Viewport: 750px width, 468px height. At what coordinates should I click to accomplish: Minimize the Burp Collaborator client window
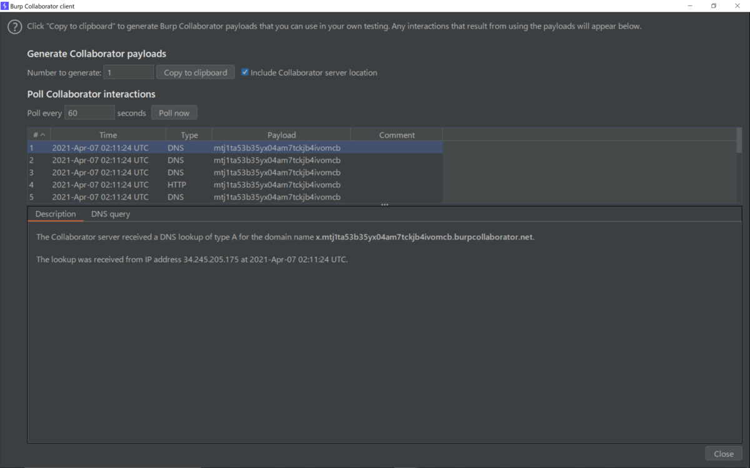(691, 6)
